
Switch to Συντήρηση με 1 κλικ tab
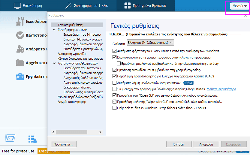click(87, 6)
